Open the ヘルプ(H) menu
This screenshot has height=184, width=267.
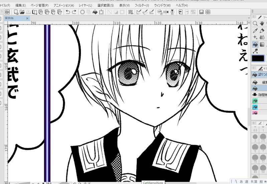point(182,5)
